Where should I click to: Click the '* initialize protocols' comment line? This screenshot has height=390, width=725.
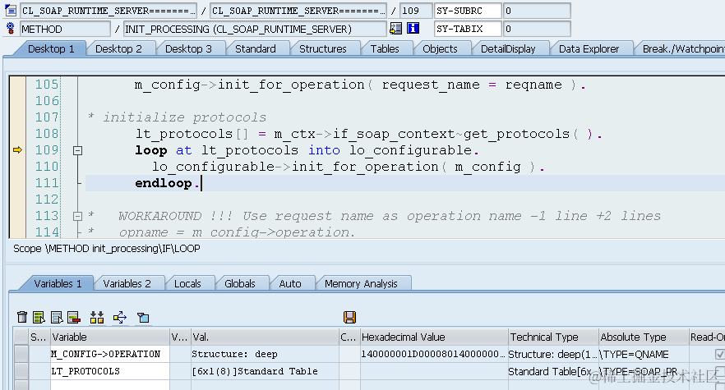tap(177, 117)
